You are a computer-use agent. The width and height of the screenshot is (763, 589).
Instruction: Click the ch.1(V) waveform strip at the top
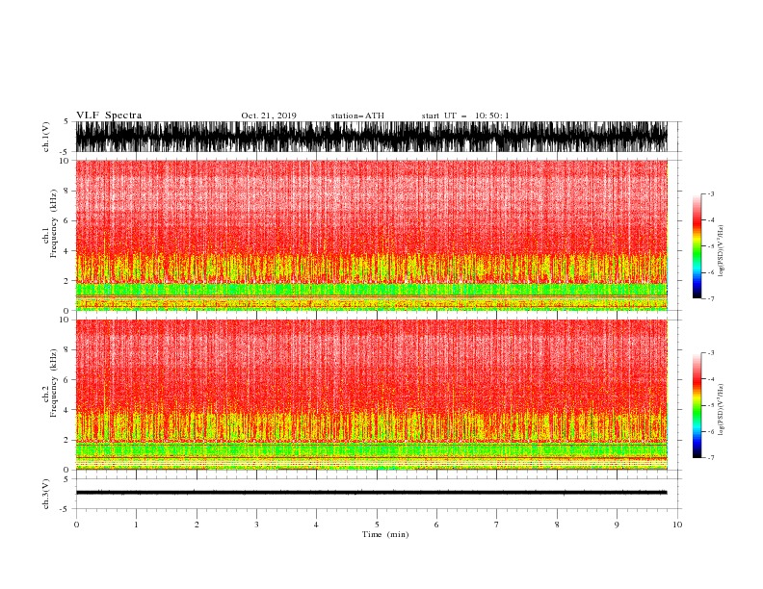[x=371, y=137]
